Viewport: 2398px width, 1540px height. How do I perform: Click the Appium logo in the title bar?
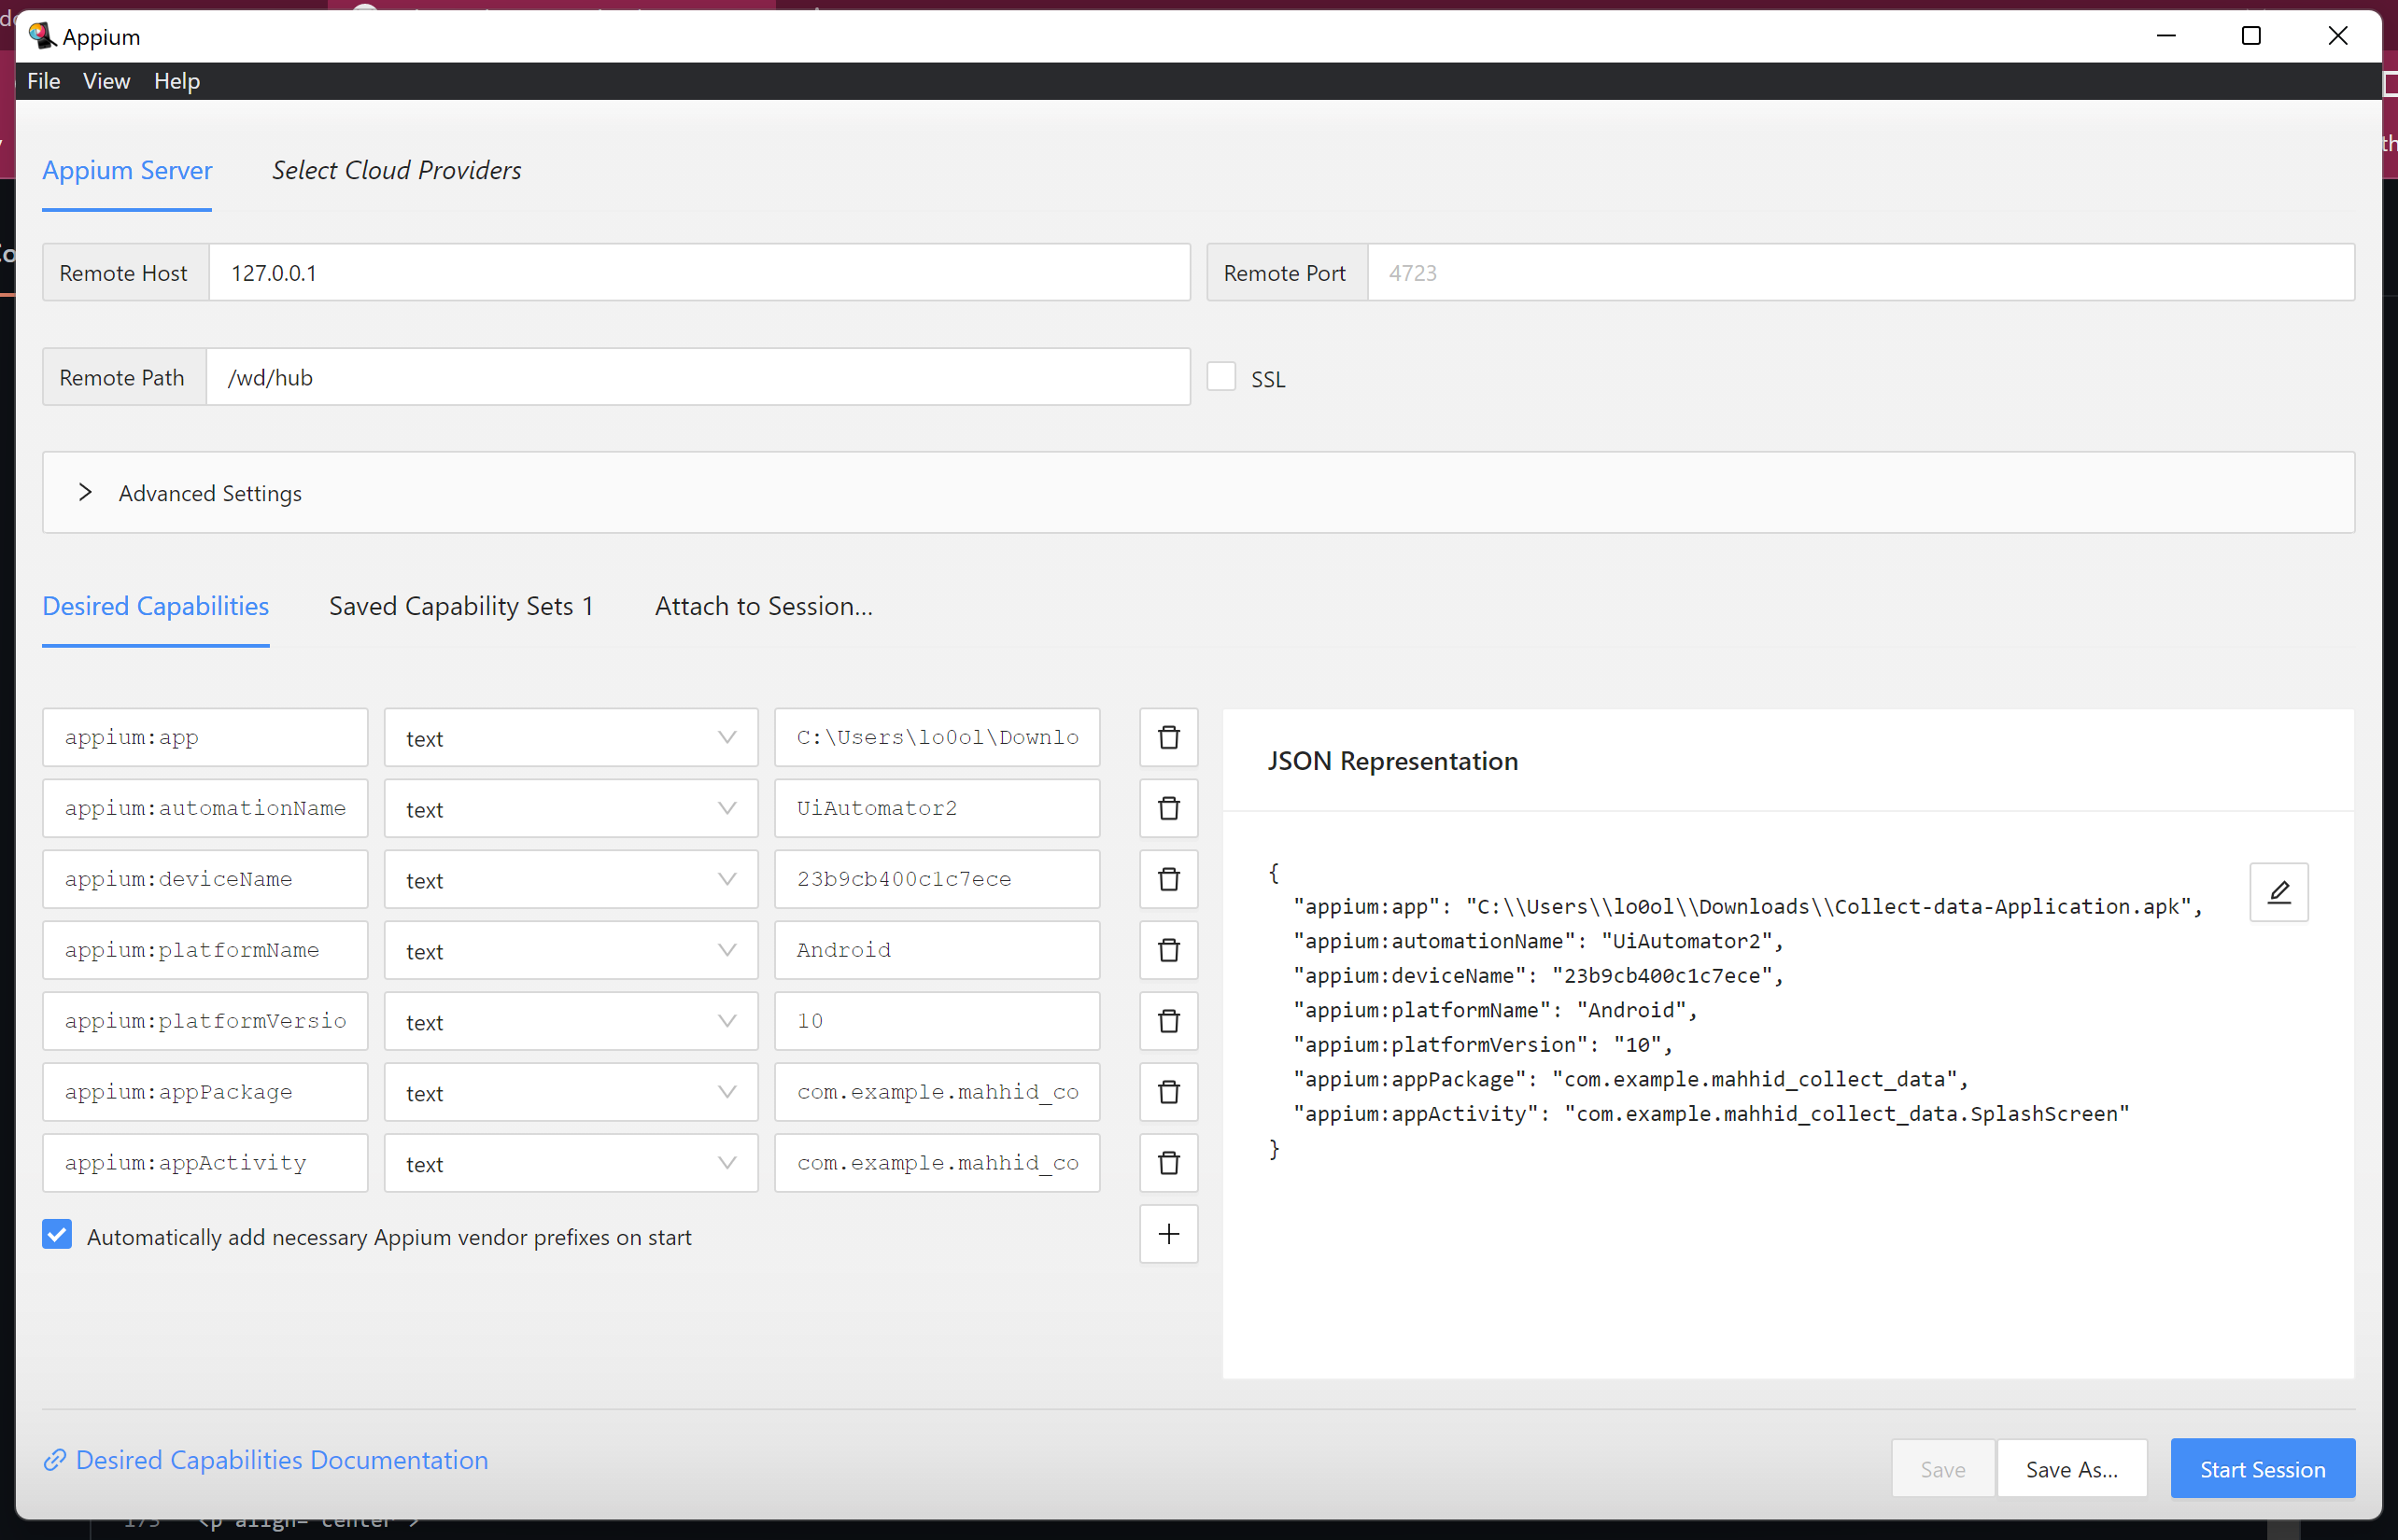pyautogui.click(x=42, y=35)
